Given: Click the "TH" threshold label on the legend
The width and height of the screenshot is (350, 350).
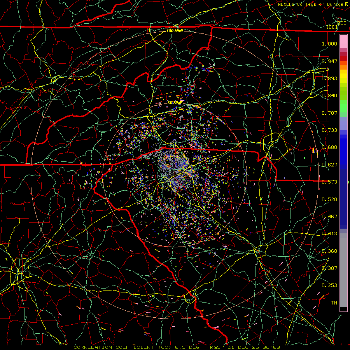Looking at the screenshot, I should (x=334, y=303).
